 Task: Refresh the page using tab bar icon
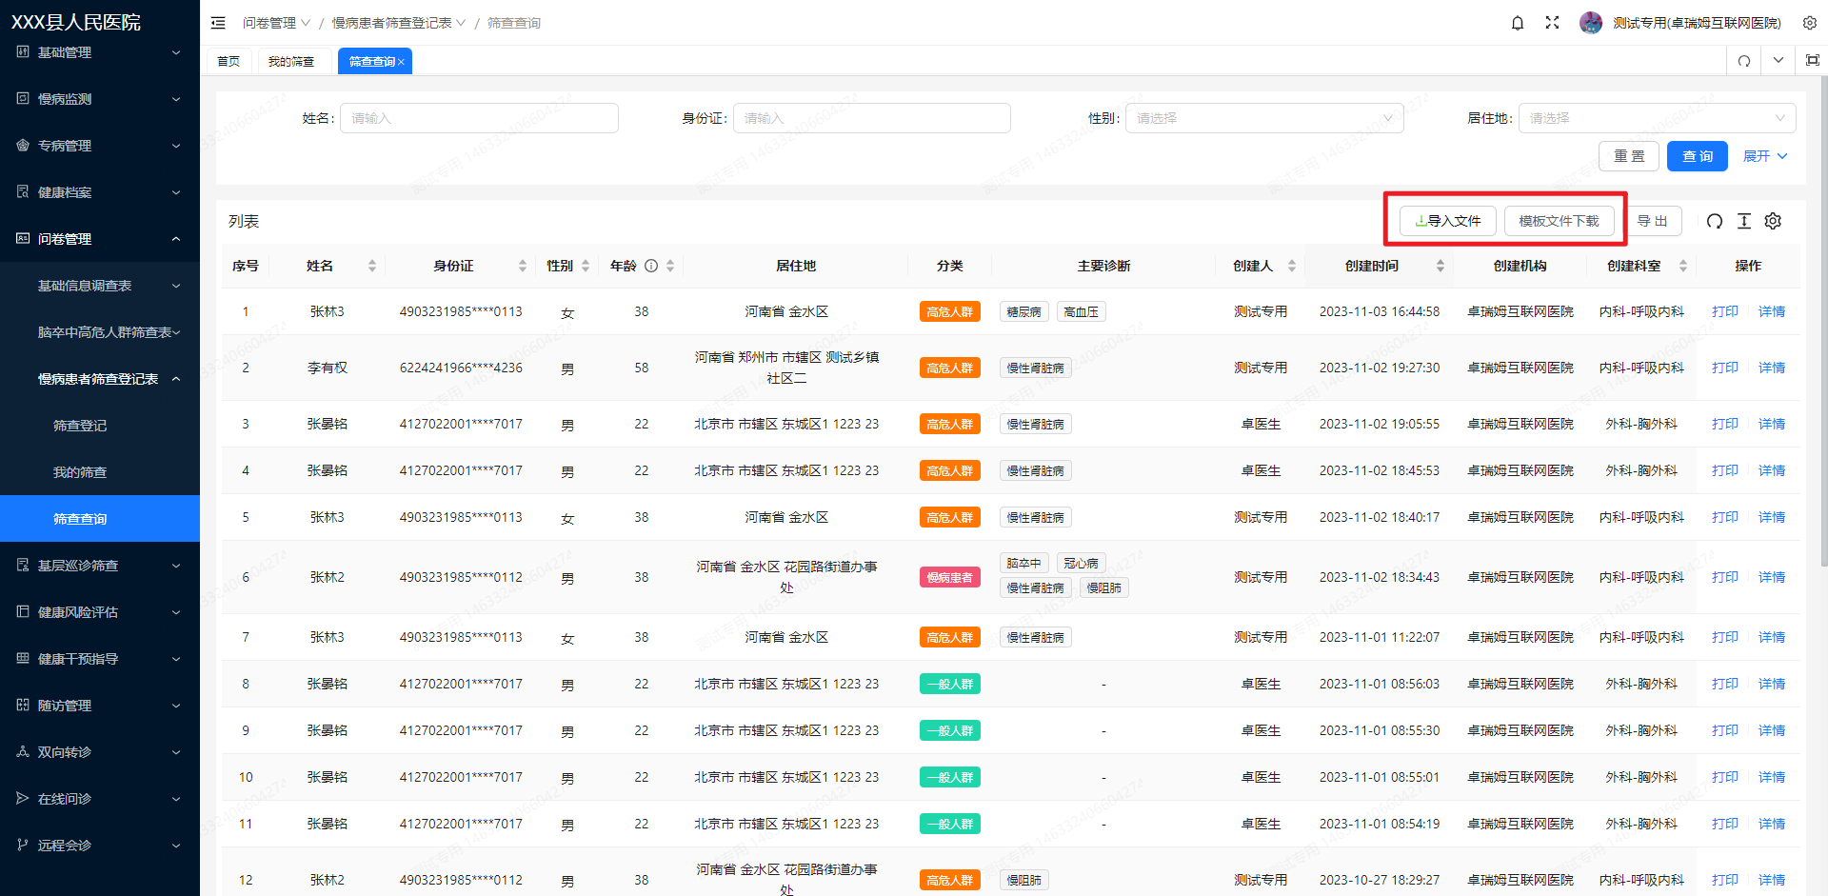(1744, 61)
